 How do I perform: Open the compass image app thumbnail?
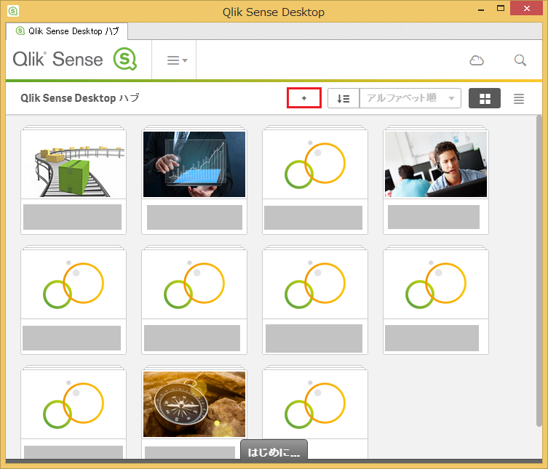194,404
